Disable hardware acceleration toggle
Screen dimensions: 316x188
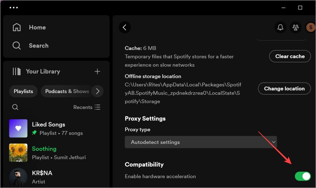[x=303, y=176]
